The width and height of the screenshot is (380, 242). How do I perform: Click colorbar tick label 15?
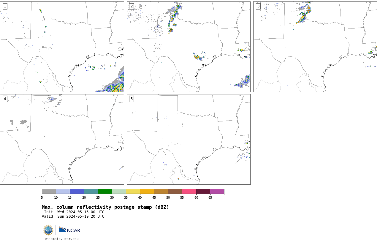(70, 197)
